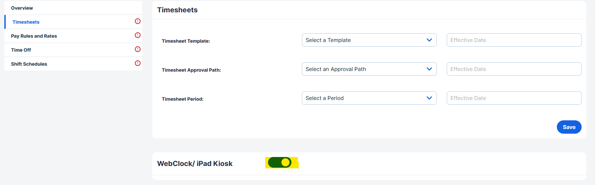Click Effective Date field for Approval Path

514,69
